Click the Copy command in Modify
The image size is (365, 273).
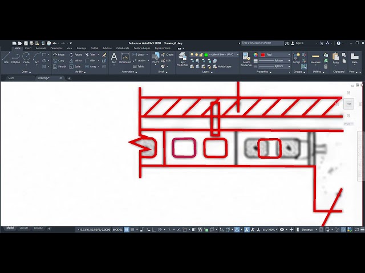[x=59, y=61]
